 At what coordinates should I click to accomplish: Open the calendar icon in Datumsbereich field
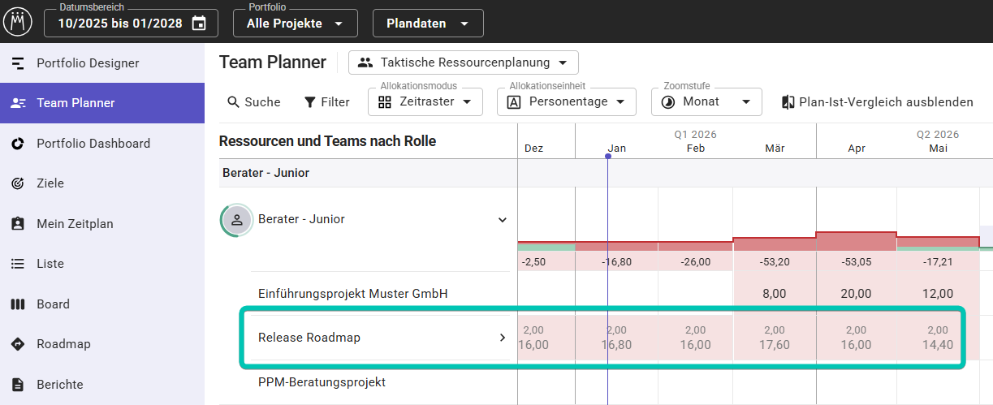(x=199, y=24)
